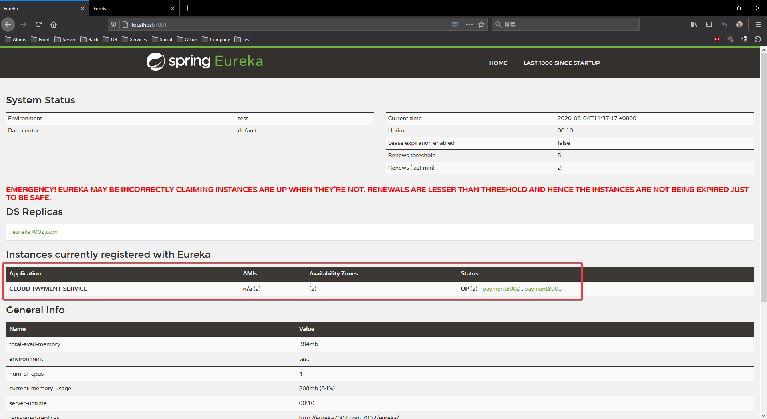Go to HOME in Eureka navigation
Viewport: 767px width, 419px height.
(498, 63)
